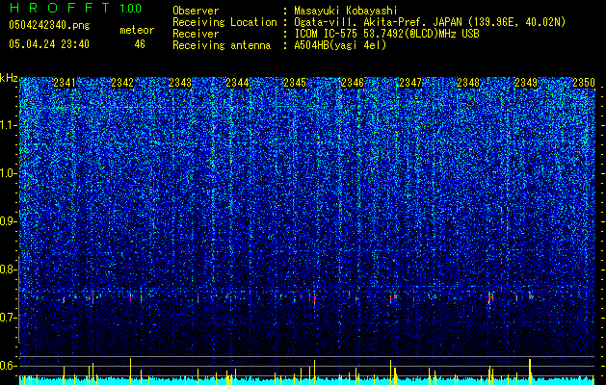Click the Receiver field label
Viewport: 606px width, 385px height.
(x=196, y=34)
